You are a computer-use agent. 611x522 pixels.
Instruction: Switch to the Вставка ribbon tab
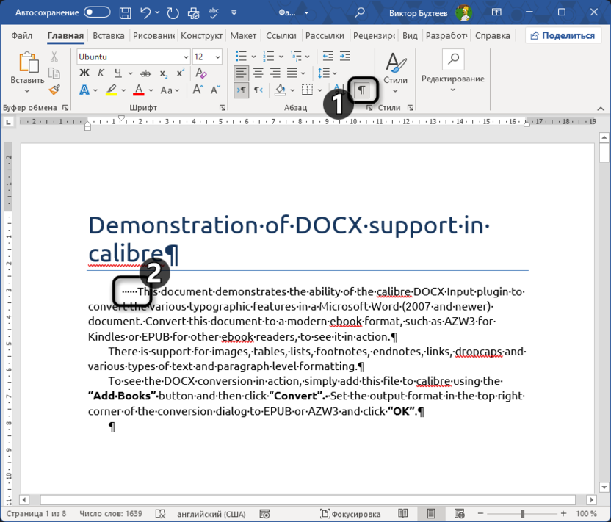coord(108,35)
